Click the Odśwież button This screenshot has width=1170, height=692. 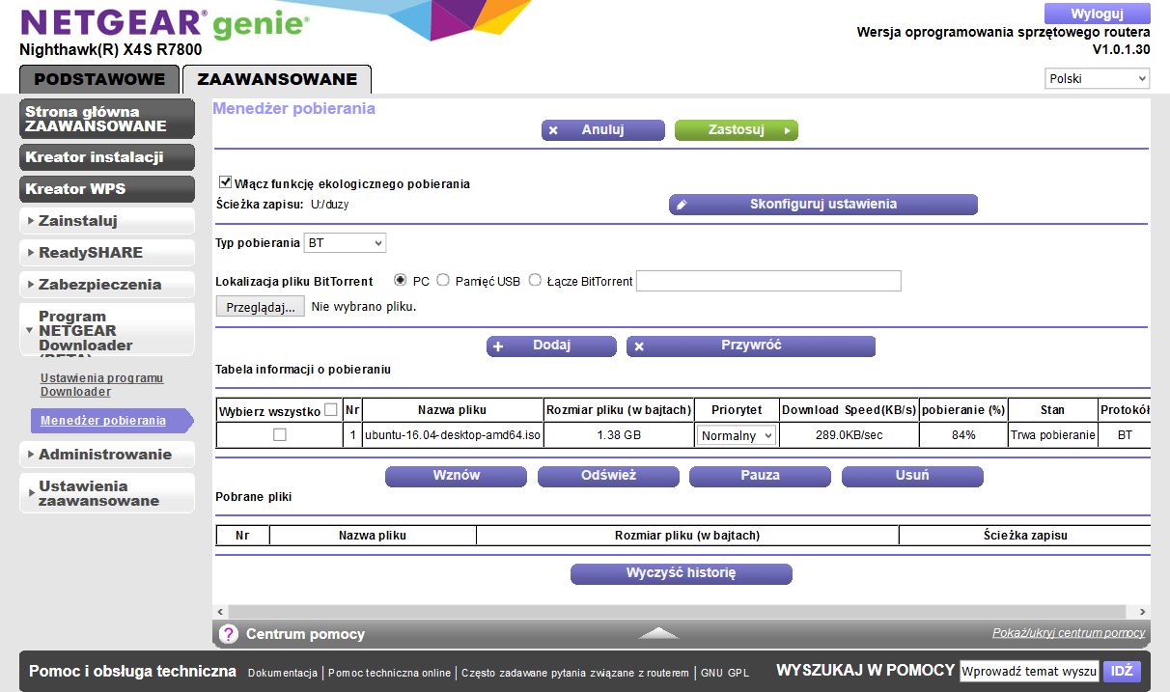pos(608,476)
